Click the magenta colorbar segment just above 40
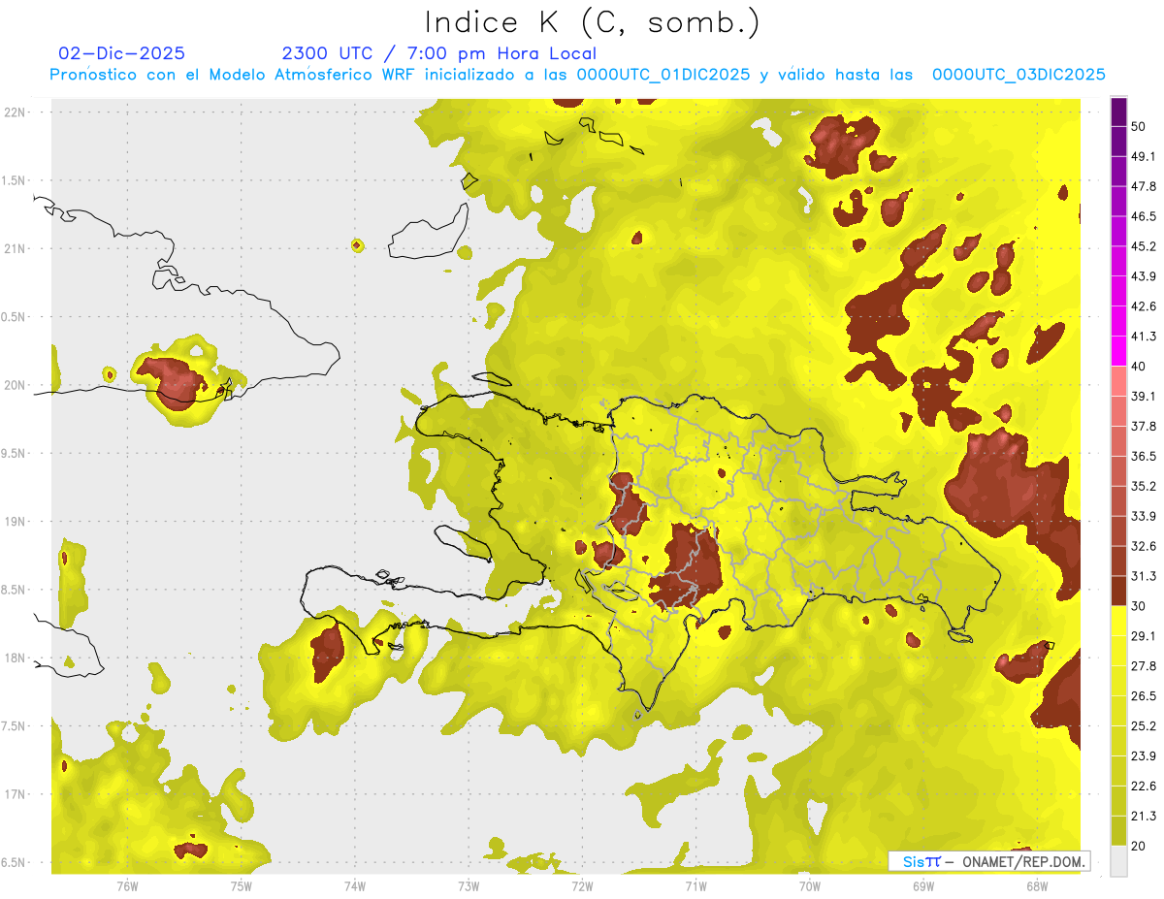The image size is (1164, 899). 1118,351
